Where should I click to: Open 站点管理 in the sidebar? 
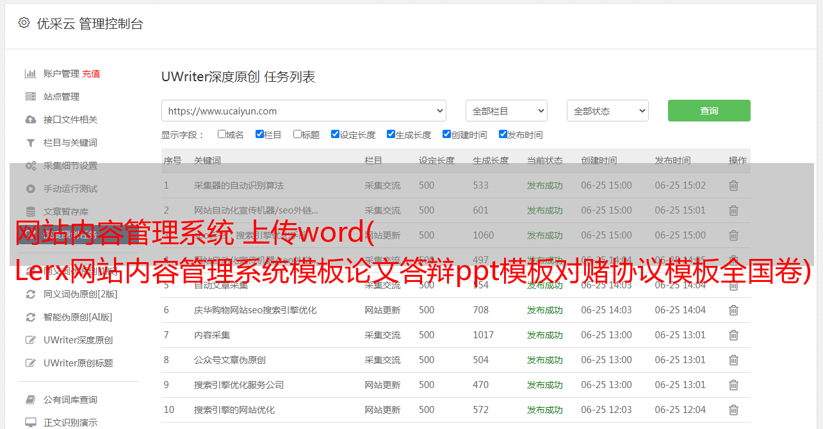[61, 97]
